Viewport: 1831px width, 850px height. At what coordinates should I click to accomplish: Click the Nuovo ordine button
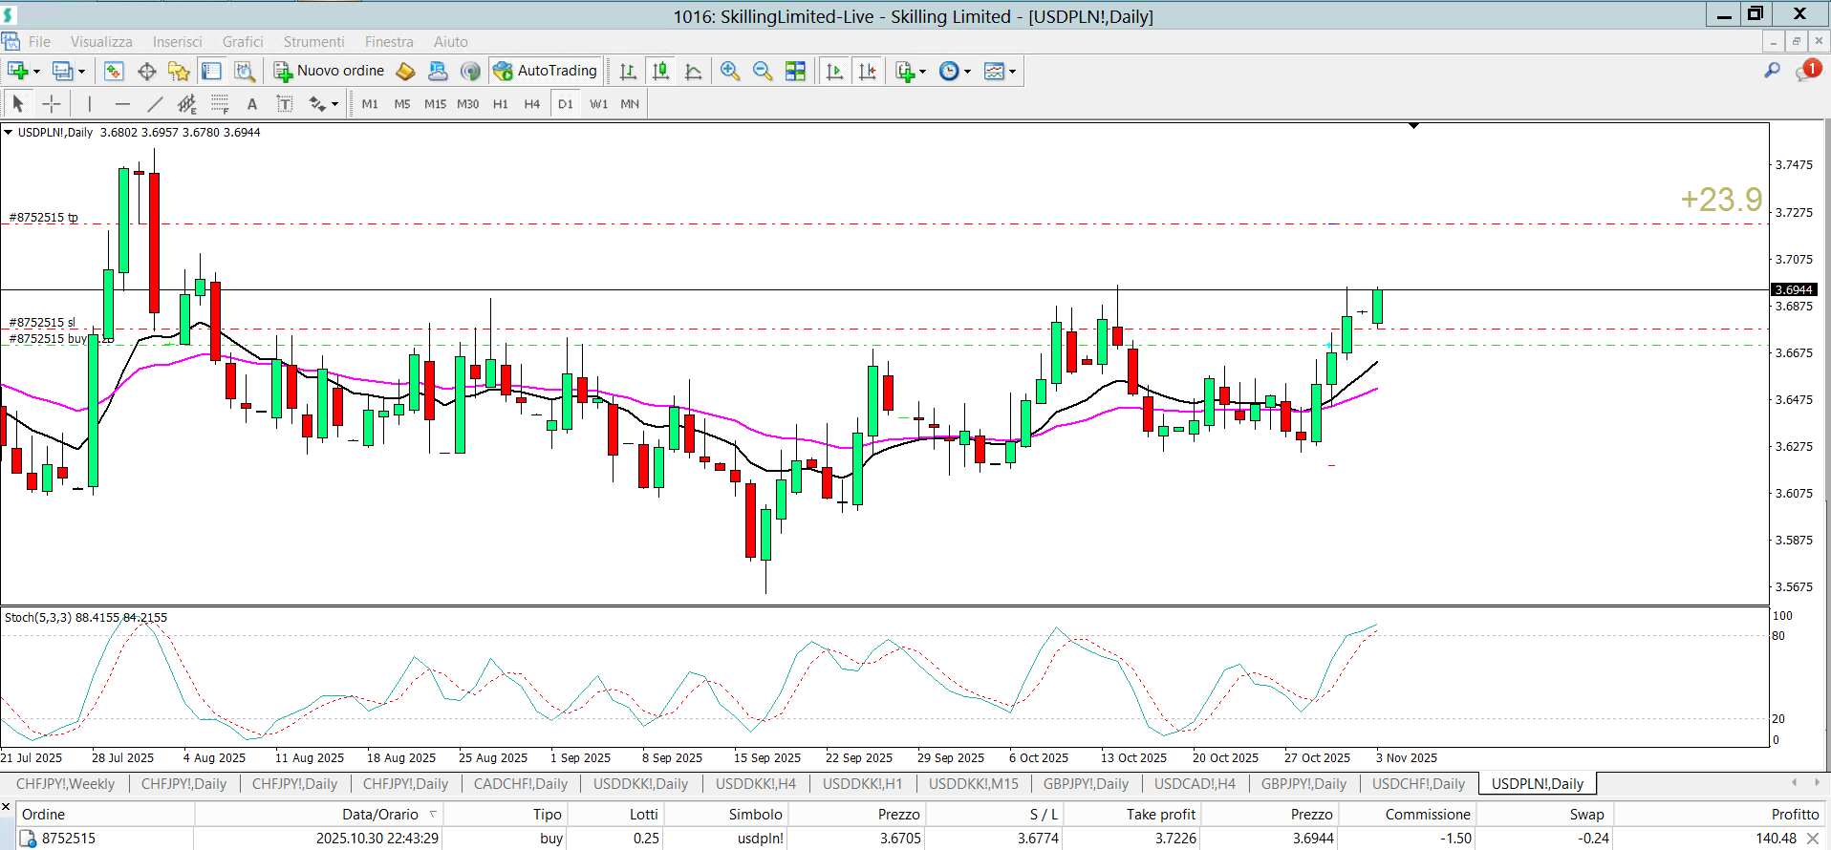click(329, 71)
